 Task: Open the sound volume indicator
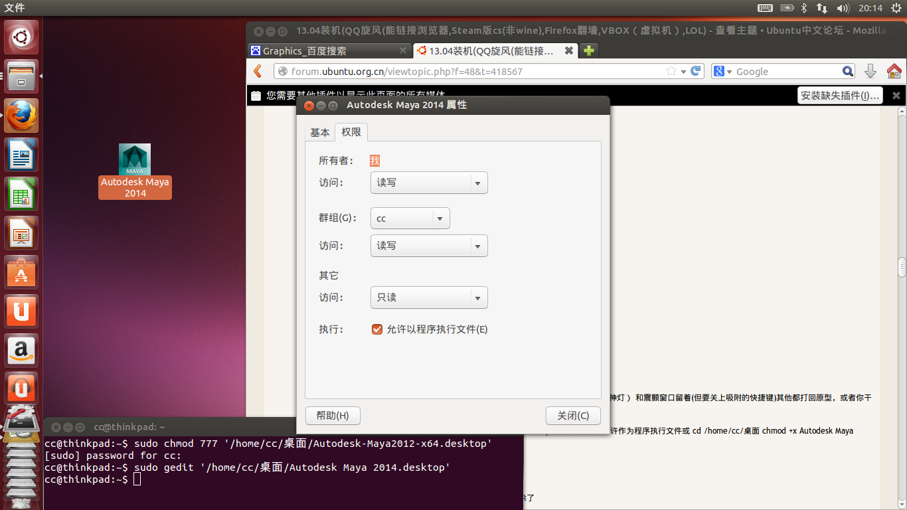click(843, 8)
